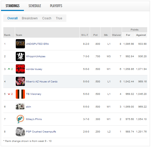The height and width of the screenshot is (148, 151).
Task: Open Mben'z AZ House of Cardz link
Action: tap(42, 82)
